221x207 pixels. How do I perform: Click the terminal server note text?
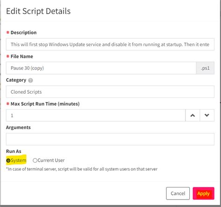(82, 169)
